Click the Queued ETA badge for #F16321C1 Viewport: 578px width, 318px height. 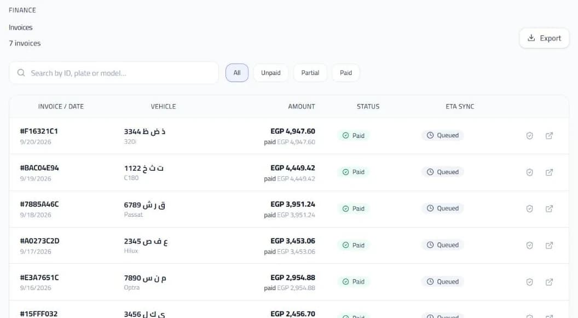click(443, 135)
